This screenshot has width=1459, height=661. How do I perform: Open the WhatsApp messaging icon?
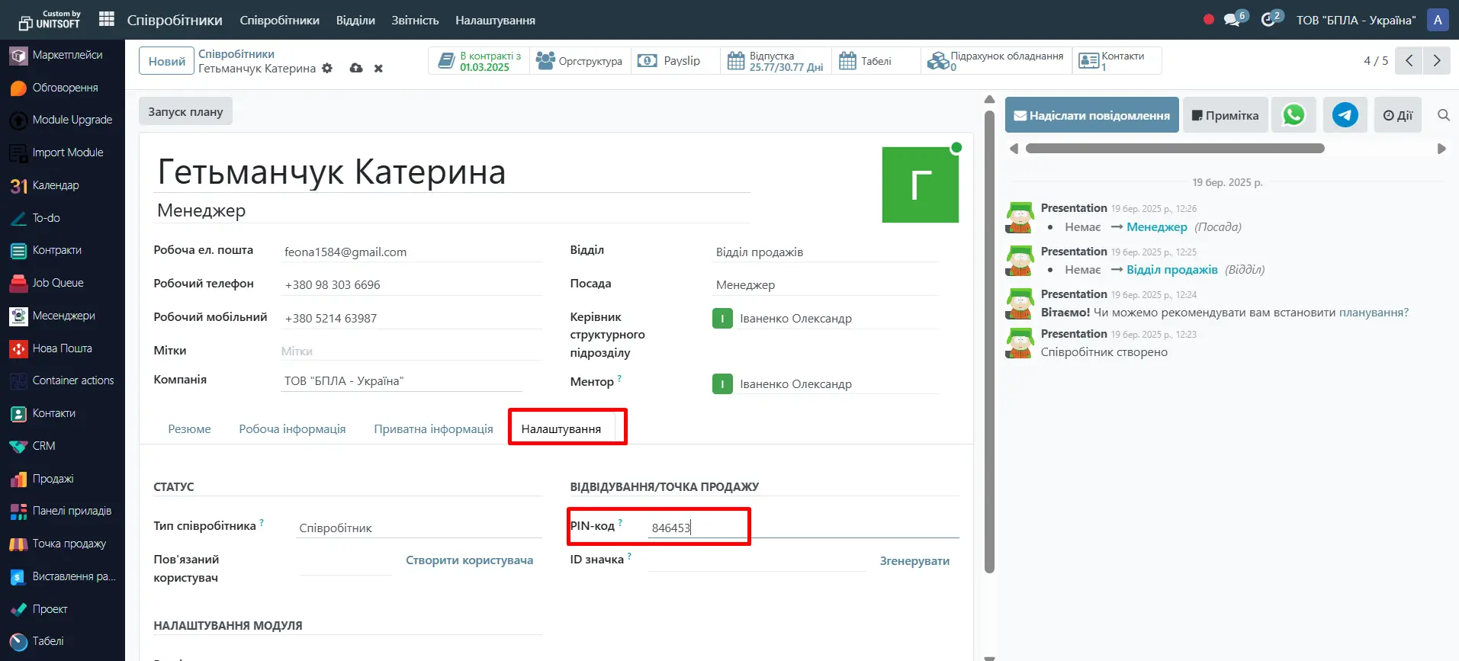pos(1293,115)
